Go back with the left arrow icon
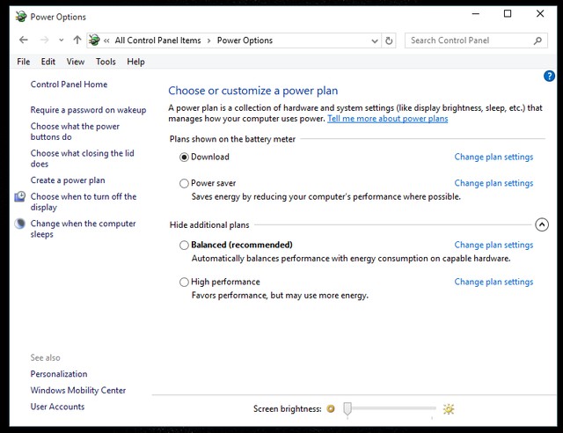 [x=24, y=40]
